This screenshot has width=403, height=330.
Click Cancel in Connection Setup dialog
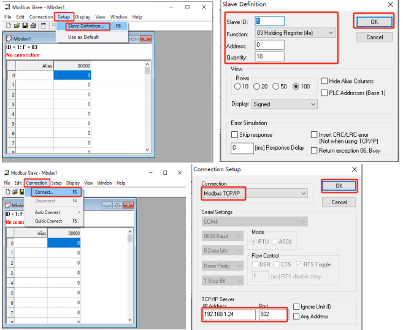(x=339, y=202)
